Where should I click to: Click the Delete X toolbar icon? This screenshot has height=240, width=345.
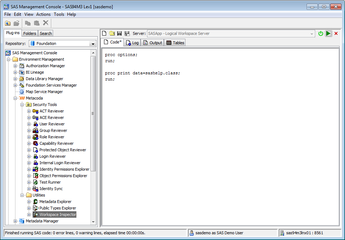click(x=46, y=23)
